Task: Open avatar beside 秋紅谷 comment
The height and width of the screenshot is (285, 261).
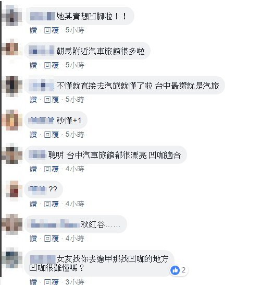Action: pos(12,224)
